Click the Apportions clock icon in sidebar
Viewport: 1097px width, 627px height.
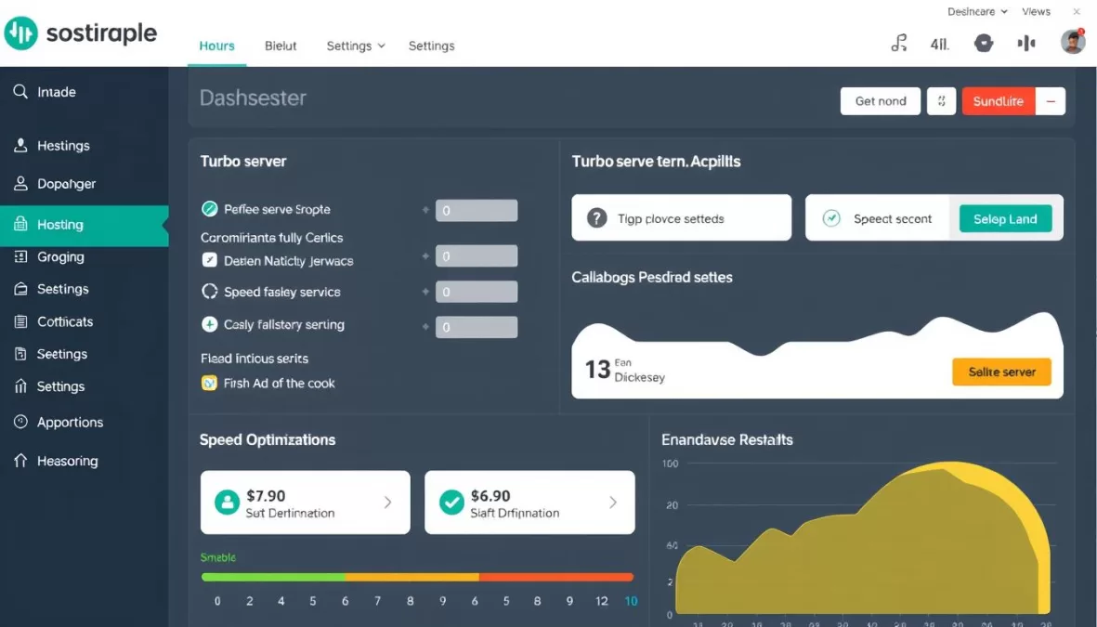pos(20,422)
